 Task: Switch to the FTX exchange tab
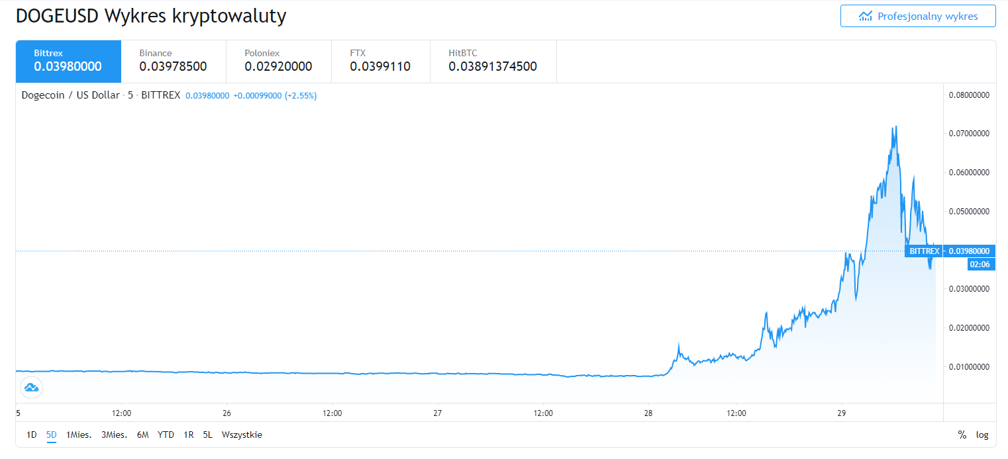coord(381,62)
